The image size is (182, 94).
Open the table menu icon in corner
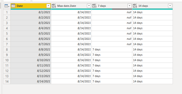tap(7, 6)
